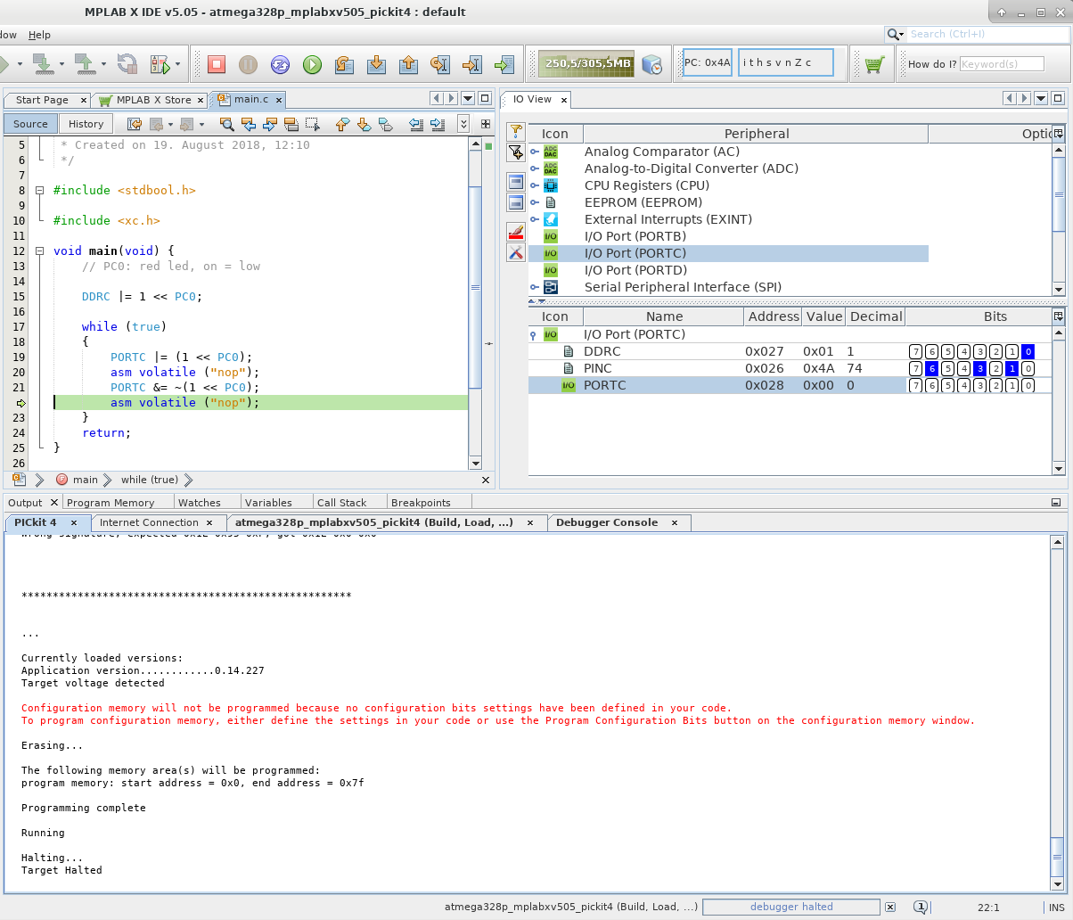1073x920 pixels.
Task: Expand CPU Registers (CPU) node
Action: click(535, 185)
